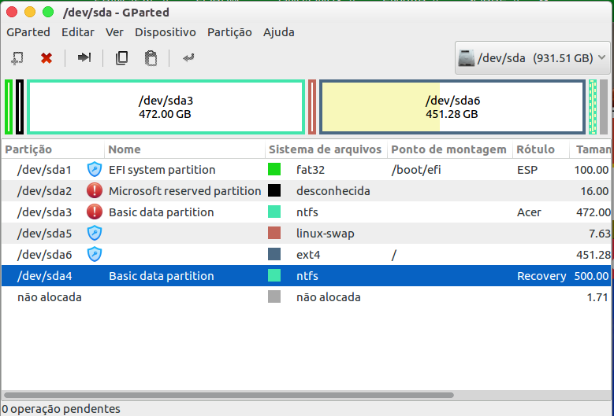The height and width of the screenshot is (416, 614).
Task: Sort by the Sistema de arquivos column header
Action: coord(325,149)
